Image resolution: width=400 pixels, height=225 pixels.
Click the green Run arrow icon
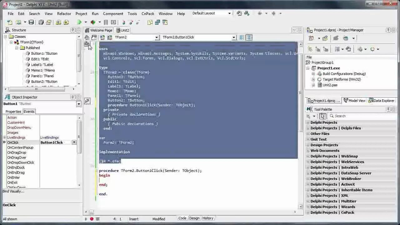(x=79, y=22)
